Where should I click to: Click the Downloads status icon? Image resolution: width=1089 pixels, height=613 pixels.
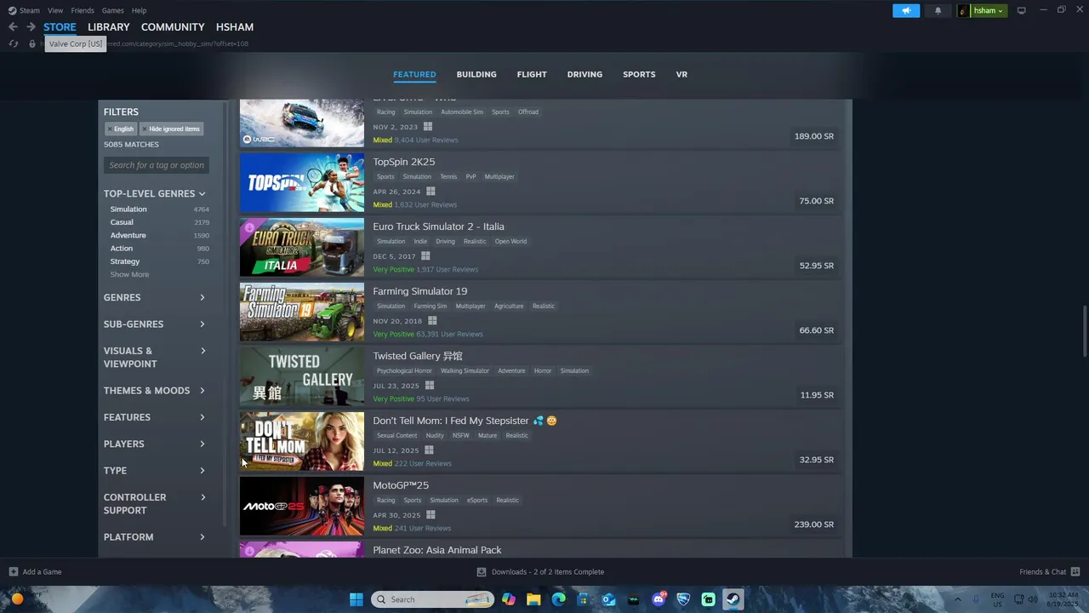tap(482, 571)
